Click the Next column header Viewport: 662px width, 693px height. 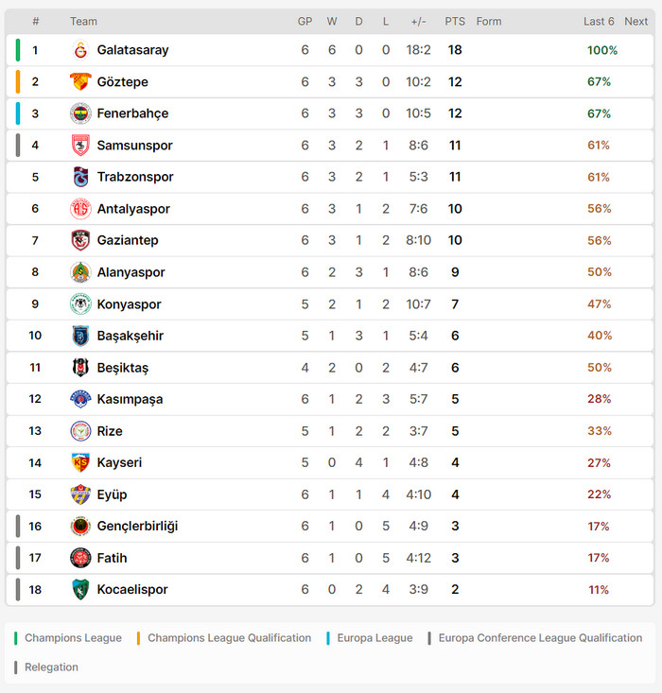[636, 22]
